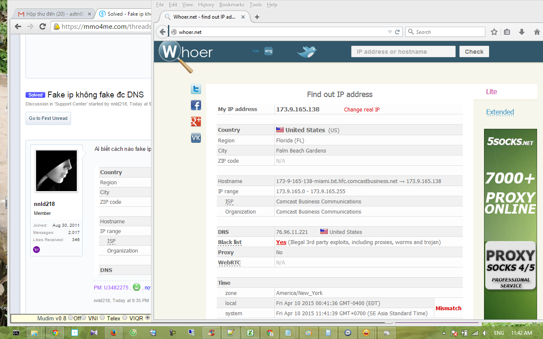
Task: Open the Firefox Bookmarks menu
Action: click(232, 5)
